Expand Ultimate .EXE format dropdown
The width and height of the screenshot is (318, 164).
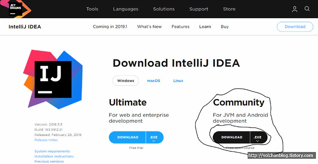154,137
